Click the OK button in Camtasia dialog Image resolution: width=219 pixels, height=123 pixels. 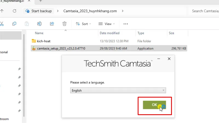click(154, 105)
